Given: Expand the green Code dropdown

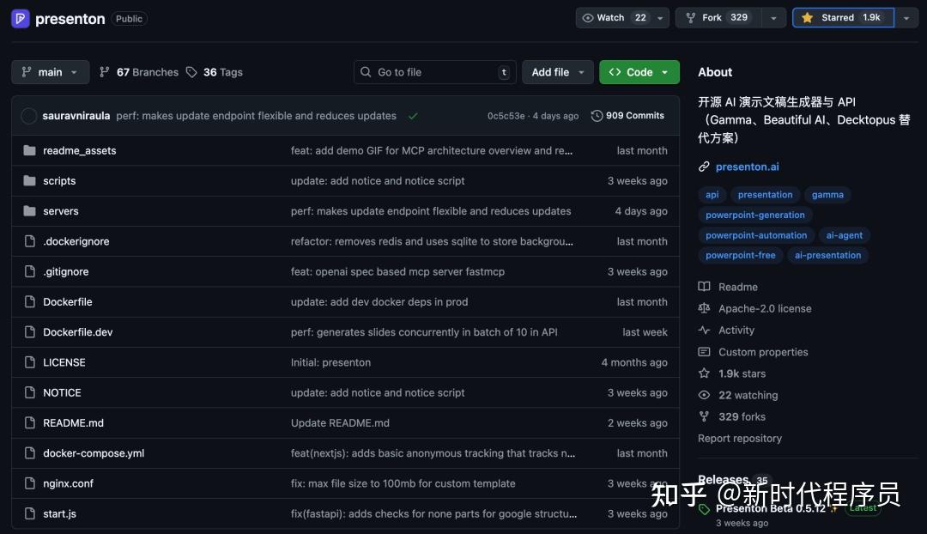Looking at the screenshot, I should click(x=639, y=72).
